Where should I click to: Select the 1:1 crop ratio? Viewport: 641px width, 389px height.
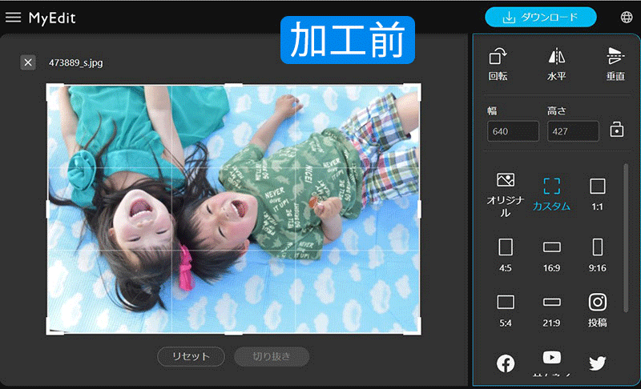tap(597, 194)
